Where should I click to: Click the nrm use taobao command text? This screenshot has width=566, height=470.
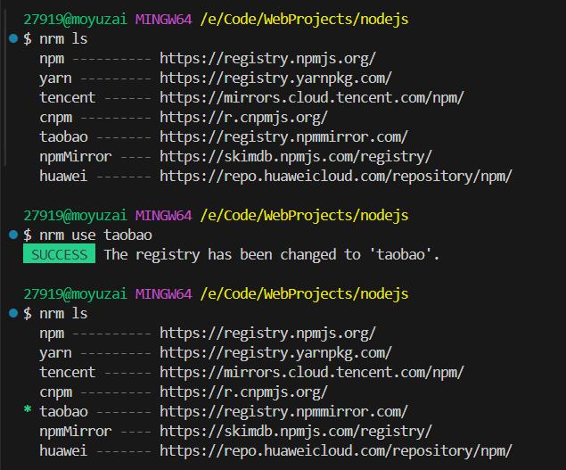[95, 235]
